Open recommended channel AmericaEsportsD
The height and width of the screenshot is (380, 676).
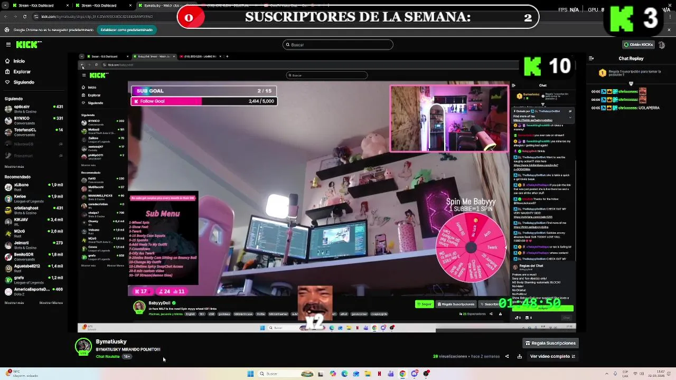click(x=34, y=291)
